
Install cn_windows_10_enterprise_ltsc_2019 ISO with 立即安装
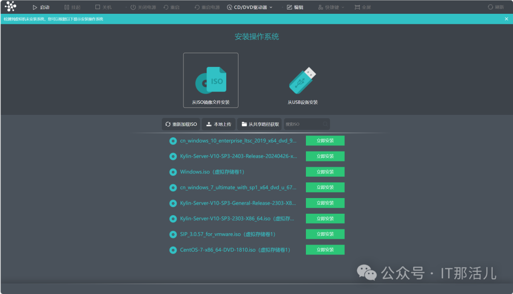pyautogui.click(x=325, y=141)
